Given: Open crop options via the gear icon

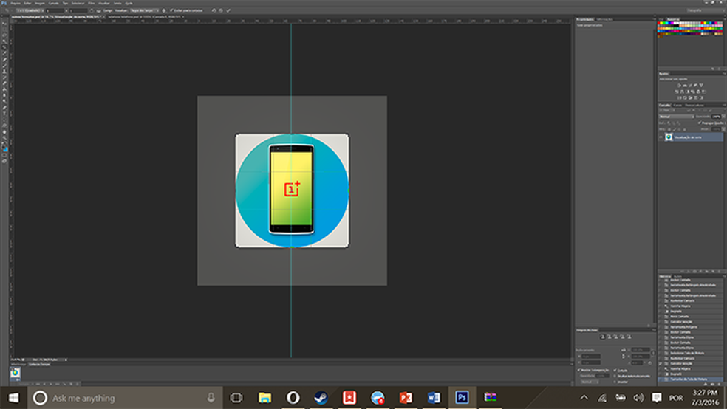Looking at the screenshot, I should pyautogui.click(x=164, y=11).
